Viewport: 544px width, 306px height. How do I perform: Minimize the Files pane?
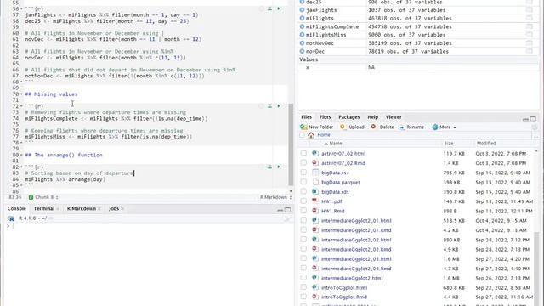coord(525,119)
